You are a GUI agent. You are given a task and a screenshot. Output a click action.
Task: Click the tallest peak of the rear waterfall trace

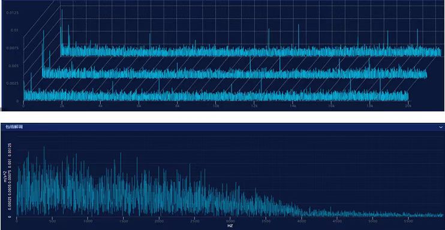pyautogui.click(x=62, y=11)
